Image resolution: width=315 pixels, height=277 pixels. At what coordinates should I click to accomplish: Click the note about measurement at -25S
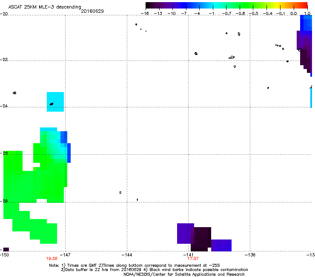[159, 265]
